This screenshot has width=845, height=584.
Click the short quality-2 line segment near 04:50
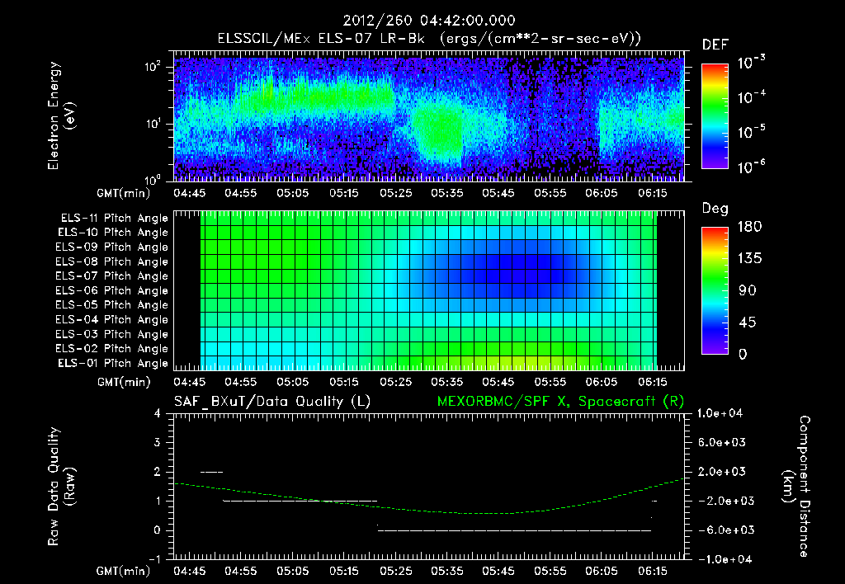tap(211, 472)
